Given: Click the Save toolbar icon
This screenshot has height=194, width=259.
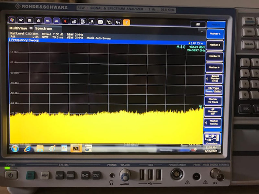Looking at the screenshot, I should pos(29,20).
